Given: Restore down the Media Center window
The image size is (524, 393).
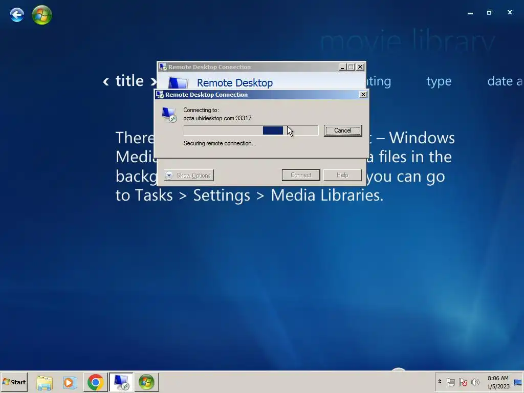Looking at the screenshot, I should point(490,12).
